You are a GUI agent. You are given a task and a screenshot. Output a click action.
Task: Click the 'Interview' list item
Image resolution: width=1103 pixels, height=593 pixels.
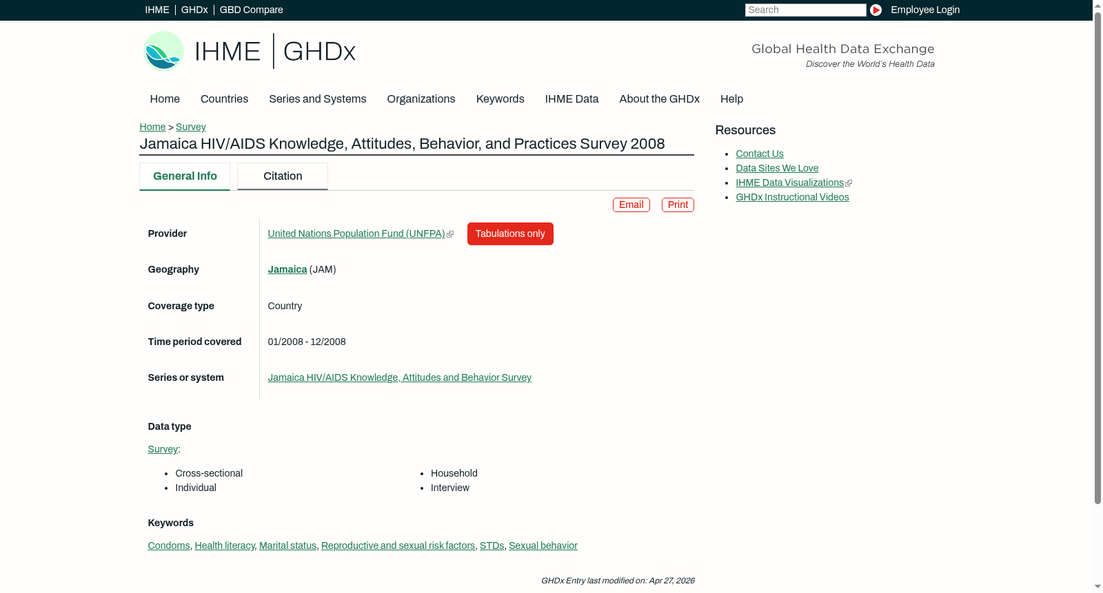coord(450,488)
